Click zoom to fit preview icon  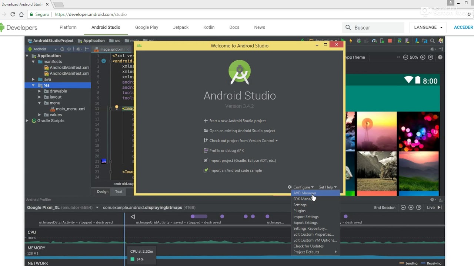(x=430, y=57)
